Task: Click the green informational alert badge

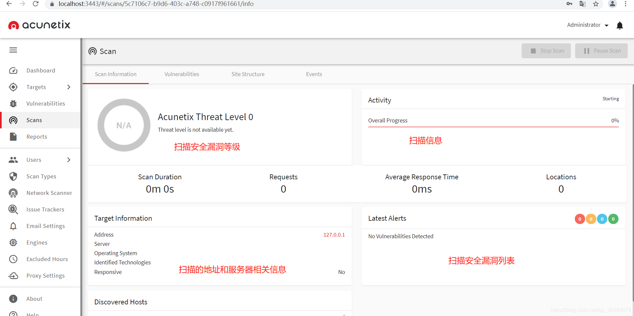Action: point(613,219)
